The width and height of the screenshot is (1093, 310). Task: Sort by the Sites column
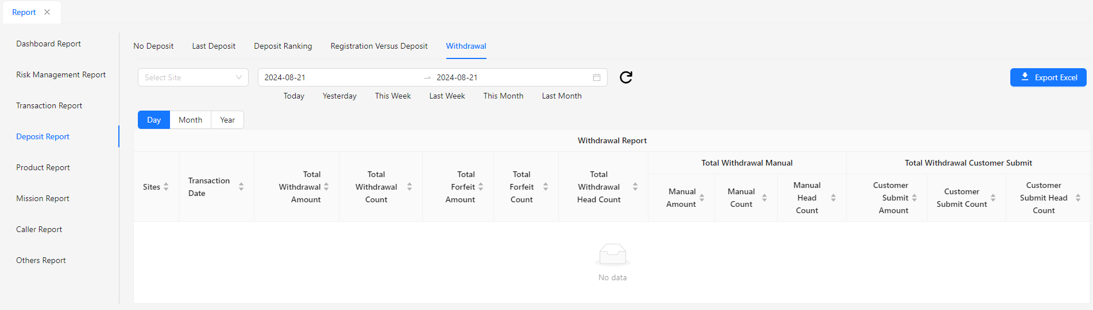click(166, 187)
